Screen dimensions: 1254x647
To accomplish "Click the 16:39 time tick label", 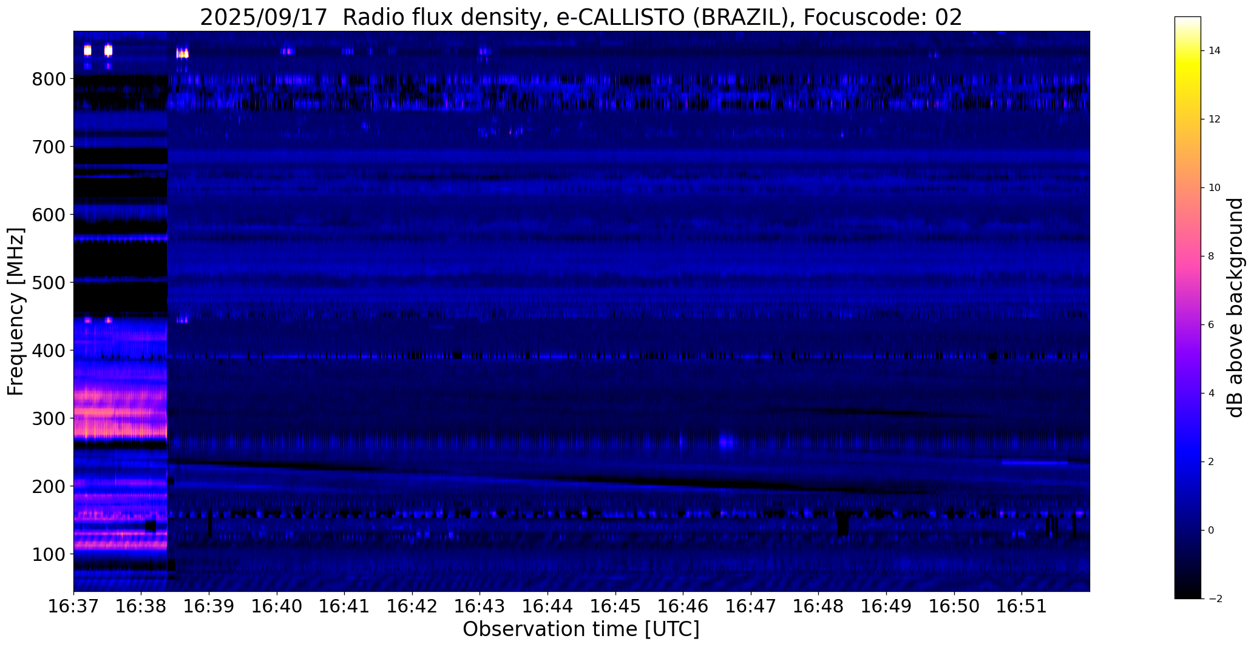I will click(x=209, y=606).
